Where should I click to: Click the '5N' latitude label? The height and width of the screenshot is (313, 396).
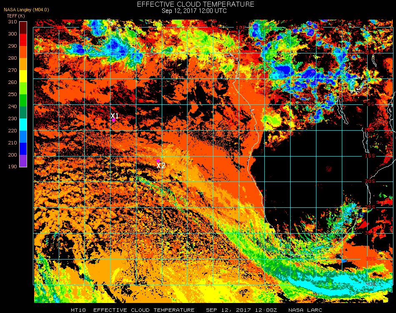click(370, 53)
